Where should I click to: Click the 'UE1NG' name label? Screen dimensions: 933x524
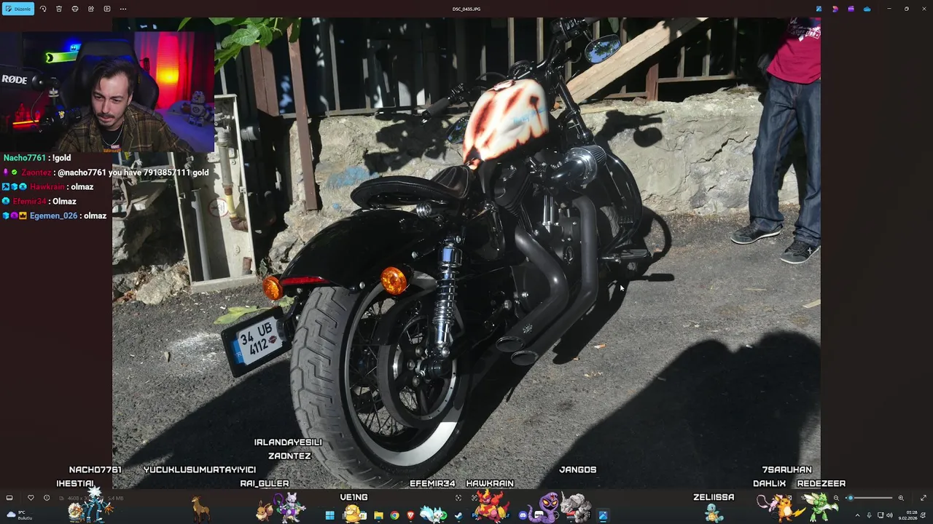click(x=354, y=498)
